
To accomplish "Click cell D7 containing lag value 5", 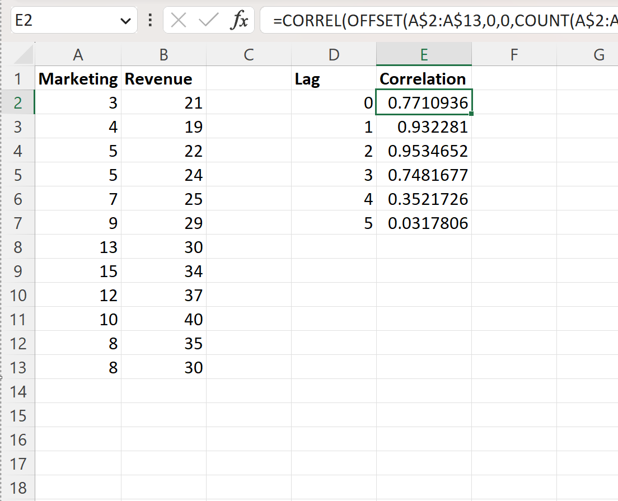I will click(x=334, y=223).
